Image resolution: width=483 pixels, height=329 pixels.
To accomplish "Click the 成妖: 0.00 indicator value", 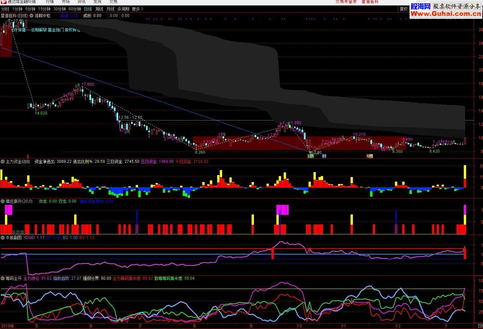I will tap(92, 16).
